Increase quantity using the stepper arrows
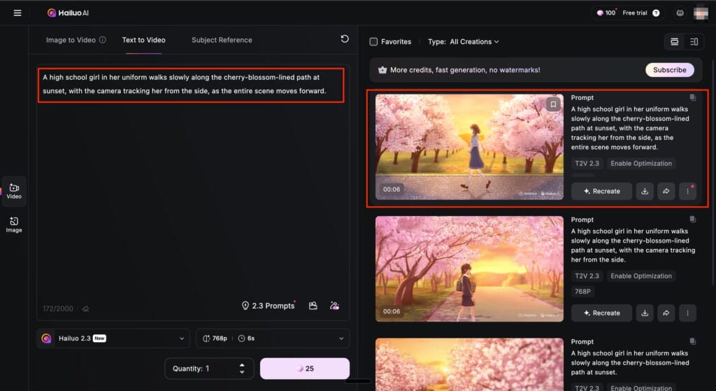716x391 pixels. pos(242,364)
